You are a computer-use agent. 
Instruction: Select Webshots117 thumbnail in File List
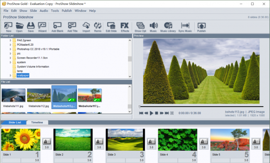(x=90, y=95)
